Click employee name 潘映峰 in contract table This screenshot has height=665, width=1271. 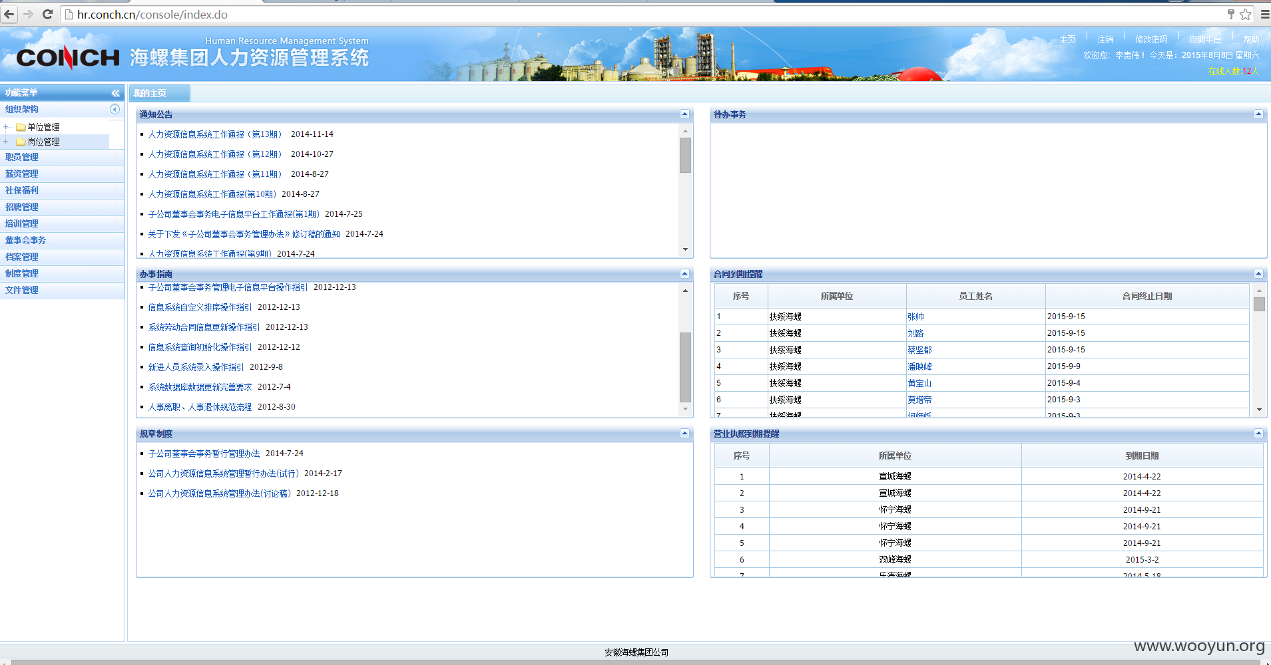919,366
